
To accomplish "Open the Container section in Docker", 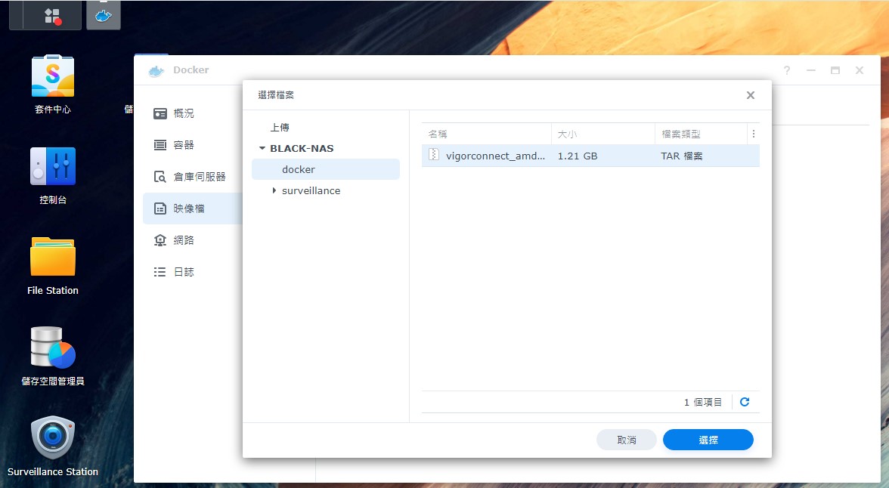I will point(183,145).
